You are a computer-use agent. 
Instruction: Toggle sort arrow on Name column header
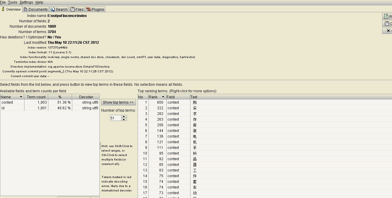pos(21,97)
